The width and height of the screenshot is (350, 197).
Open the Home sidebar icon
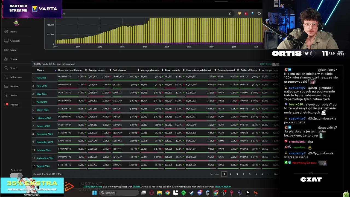(6, 31)
